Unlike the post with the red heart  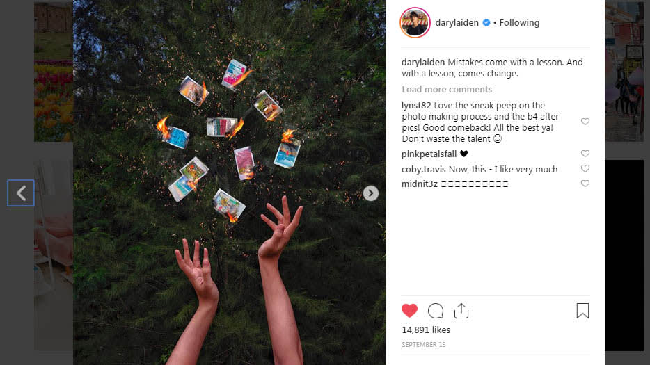[x=409, y=311]
